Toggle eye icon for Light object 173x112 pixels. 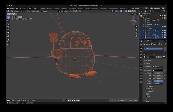163,33
